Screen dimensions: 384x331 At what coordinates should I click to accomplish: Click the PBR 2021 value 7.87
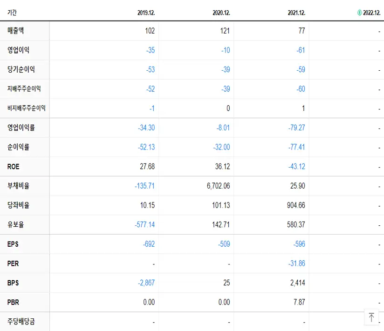pyautogui.click(x=298, y=302)
